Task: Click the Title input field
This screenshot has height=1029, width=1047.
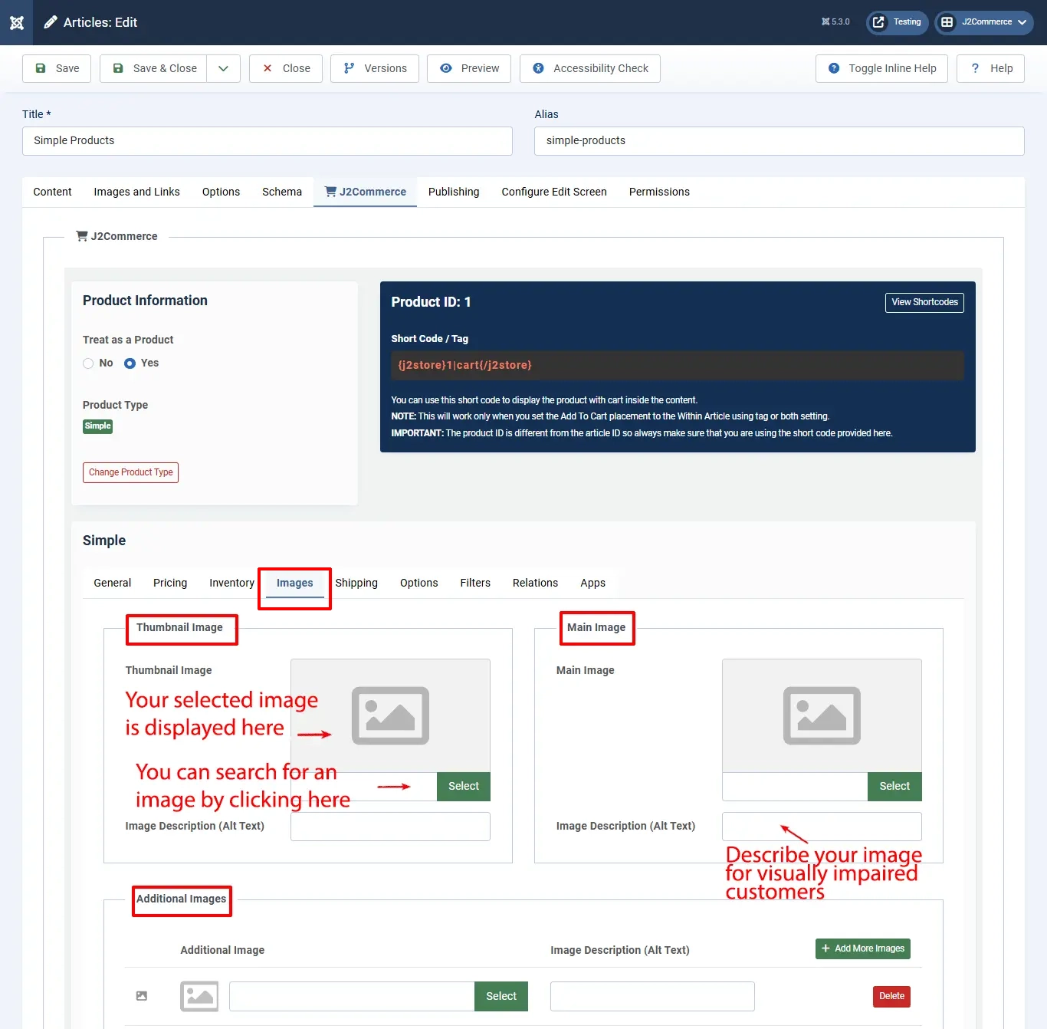Action: pos(267,141)
